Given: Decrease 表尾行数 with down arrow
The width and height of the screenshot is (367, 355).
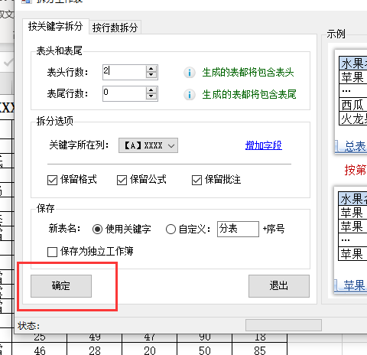Looking at the screenshot, I should click(x=151, y=96).
